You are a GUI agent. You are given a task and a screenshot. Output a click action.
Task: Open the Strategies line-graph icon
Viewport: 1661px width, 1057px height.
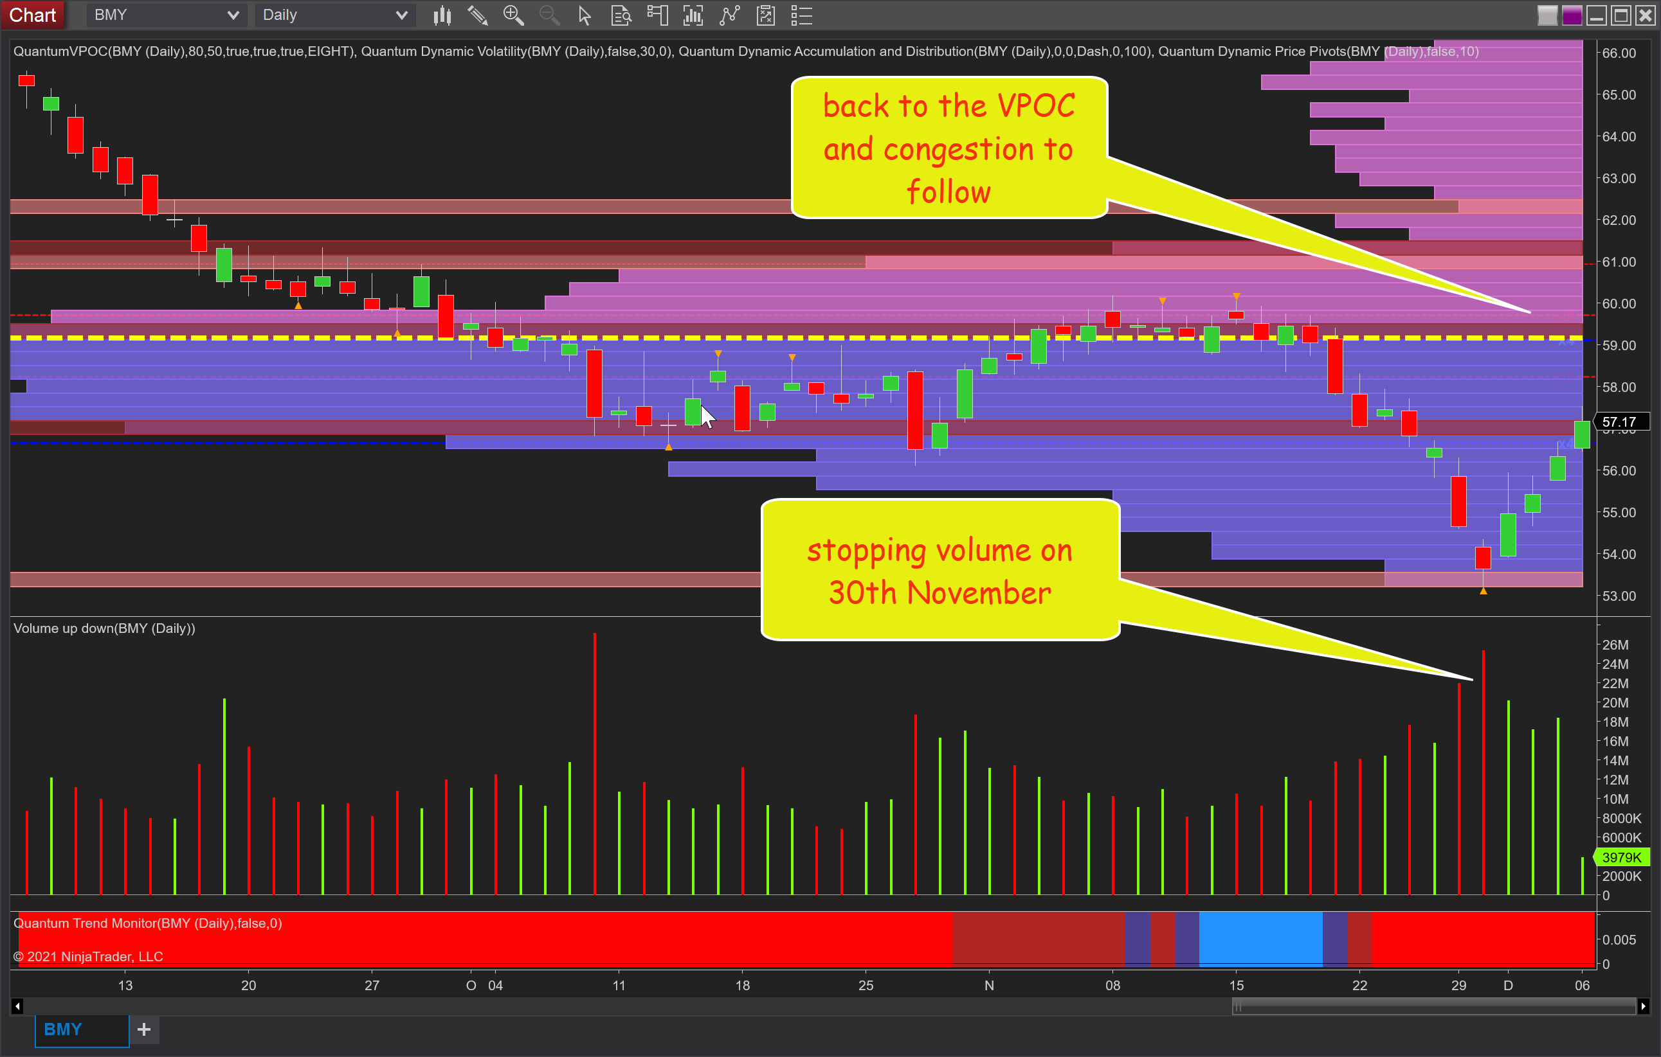tap(729, 15)
